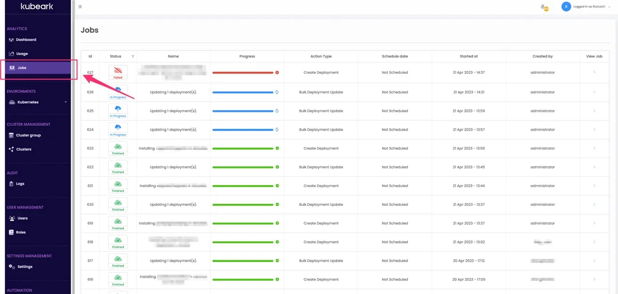Go to the Jobs menu item
Image resolution: width=618 pixels, height=294 pixels.
pyautogui.click(x=38, y=68)
